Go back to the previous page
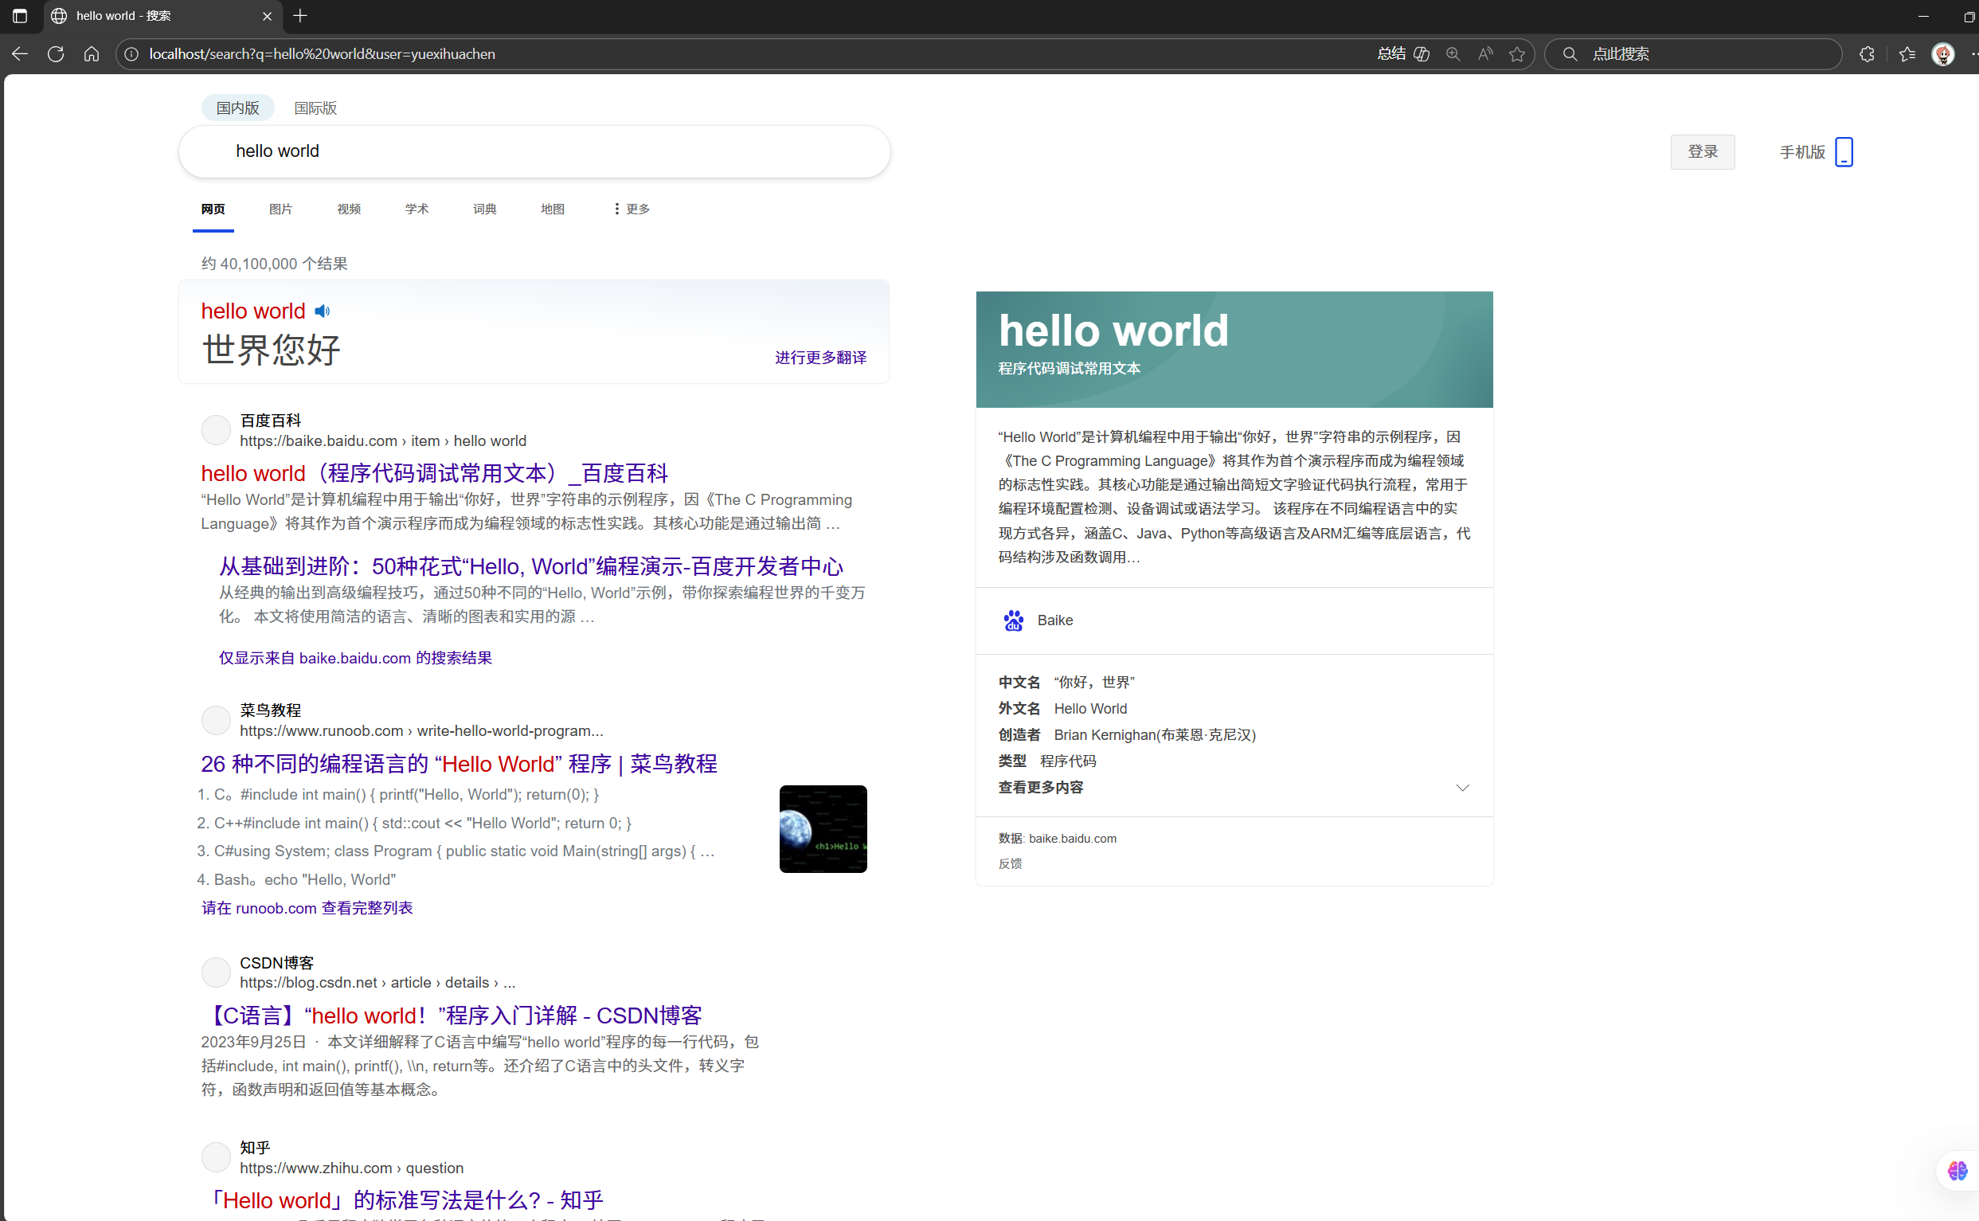The image size is (1979, 1221). point(20,54)
